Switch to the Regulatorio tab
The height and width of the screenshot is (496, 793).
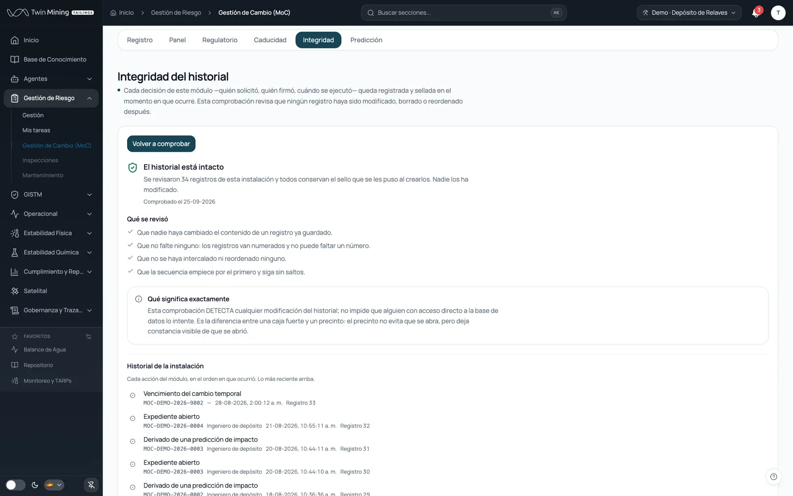[220, 40]
